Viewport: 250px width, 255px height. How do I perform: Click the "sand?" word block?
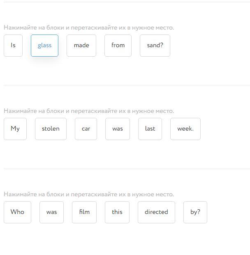[155, 46]
